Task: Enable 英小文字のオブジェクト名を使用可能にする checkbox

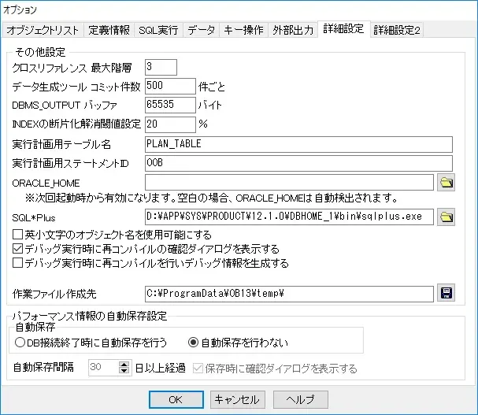Action: 18,235
